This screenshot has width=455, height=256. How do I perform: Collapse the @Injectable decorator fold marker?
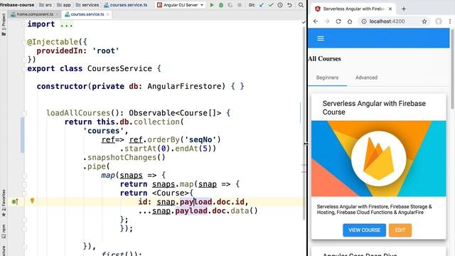point(24,43)
